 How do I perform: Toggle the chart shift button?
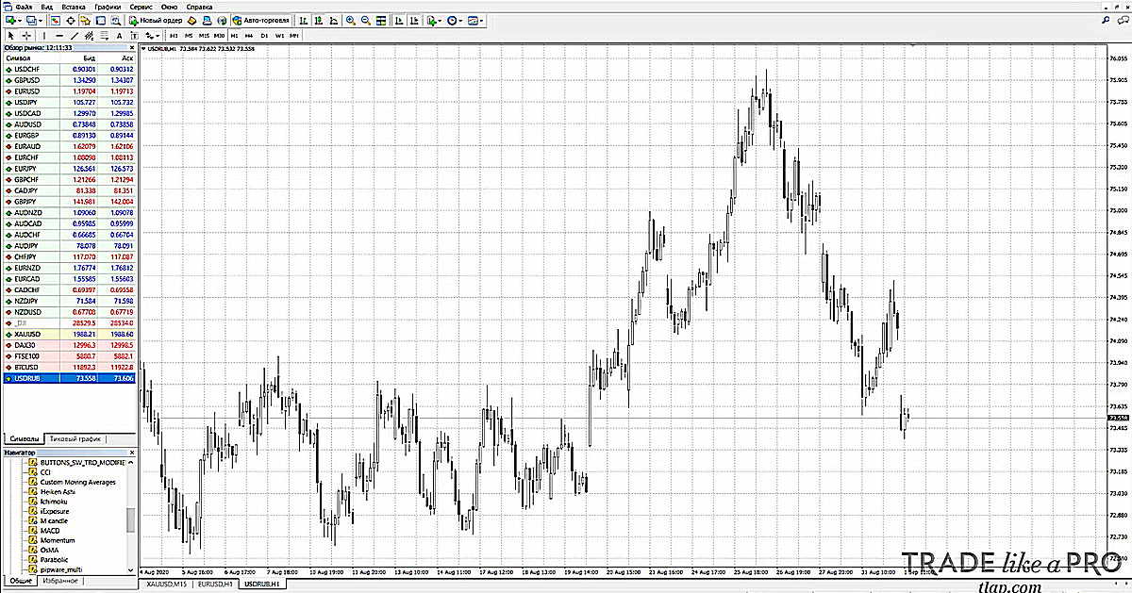click(416, 20)
